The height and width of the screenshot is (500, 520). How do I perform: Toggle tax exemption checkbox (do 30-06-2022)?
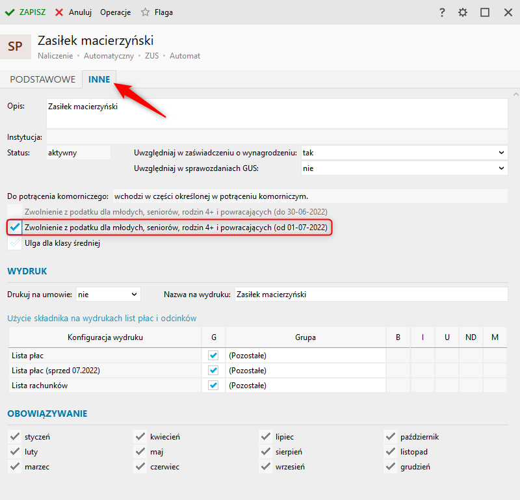(x=15, y=212)
